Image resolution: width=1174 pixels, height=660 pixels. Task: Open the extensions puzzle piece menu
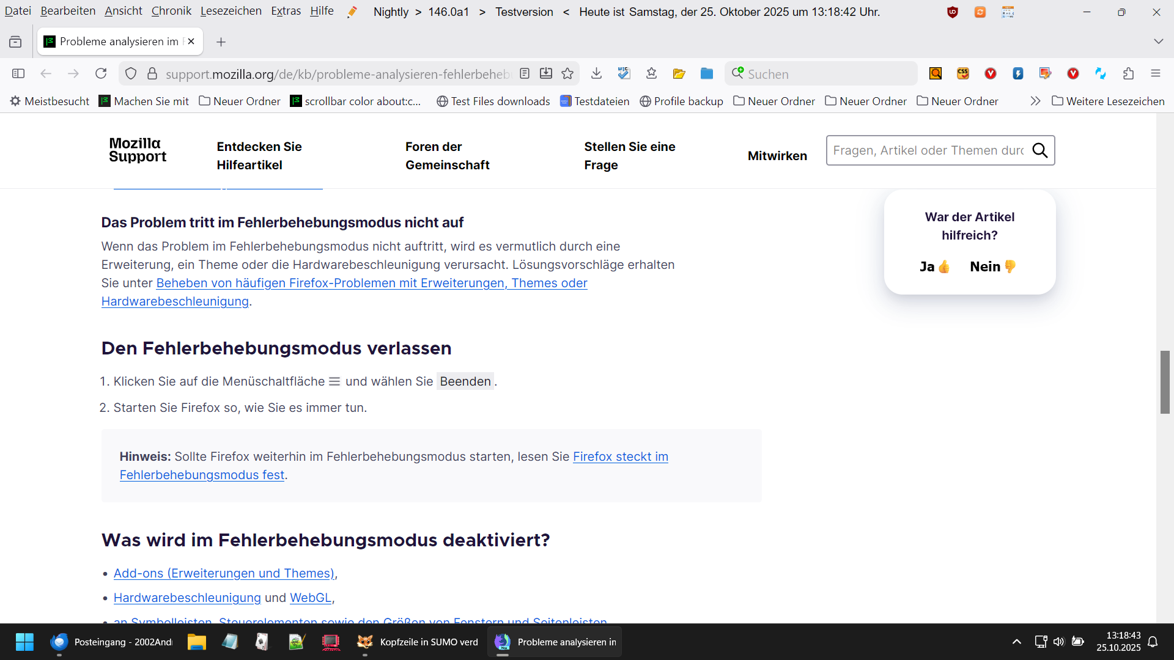(x=1128, y=74)
